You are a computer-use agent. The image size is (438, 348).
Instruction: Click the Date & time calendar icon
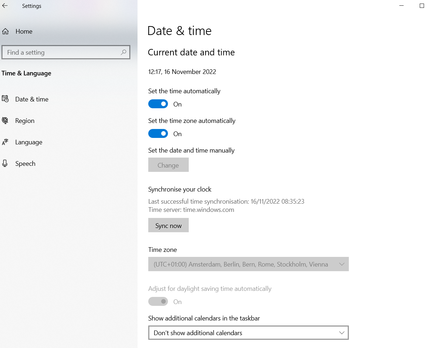tap(5, 99)
